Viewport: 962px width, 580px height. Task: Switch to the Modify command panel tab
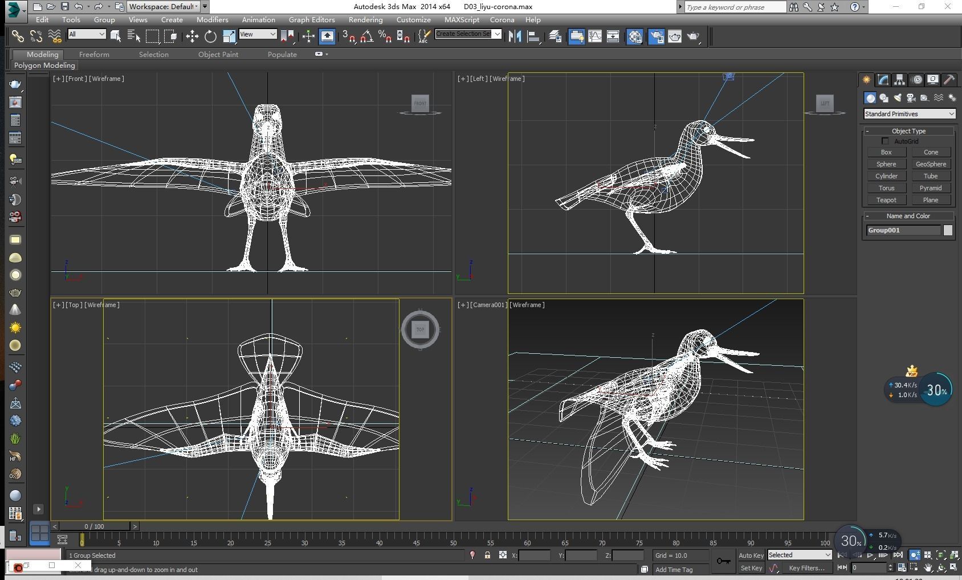point(883,80)
